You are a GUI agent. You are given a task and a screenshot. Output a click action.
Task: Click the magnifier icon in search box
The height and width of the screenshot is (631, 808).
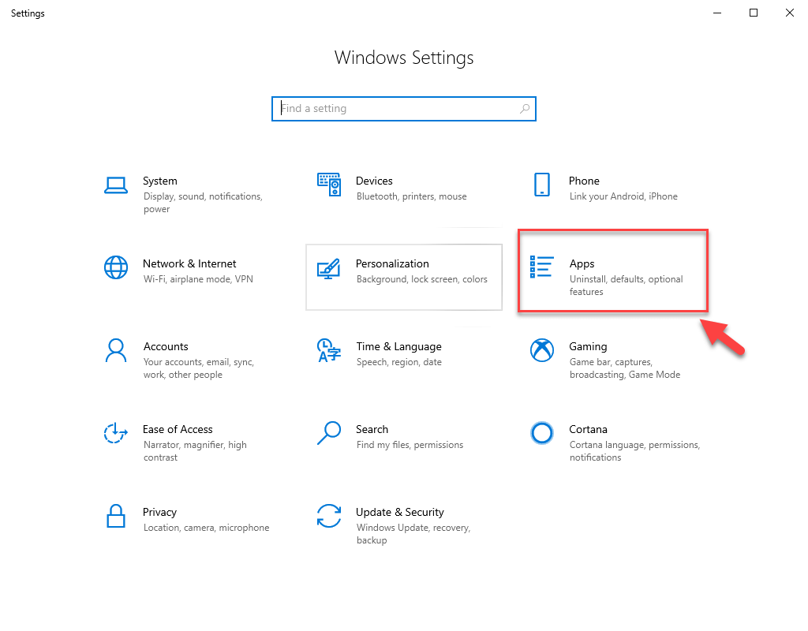click(525, 109)
